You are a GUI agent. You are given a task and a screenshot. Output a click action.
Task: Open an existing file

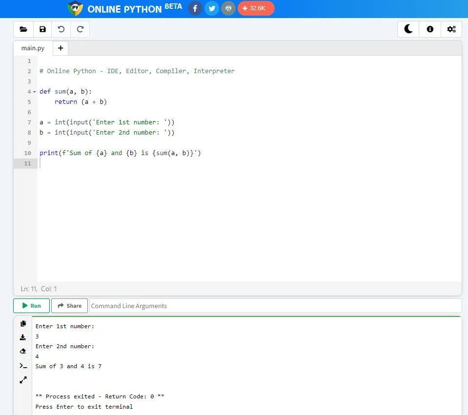pyautogui.click(x=23, y=29)
